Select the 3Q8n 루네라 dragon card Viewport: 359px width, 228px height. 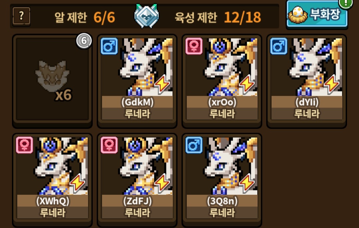(x=222, y=180)
